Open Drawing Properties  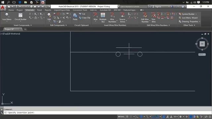point(188,21)
